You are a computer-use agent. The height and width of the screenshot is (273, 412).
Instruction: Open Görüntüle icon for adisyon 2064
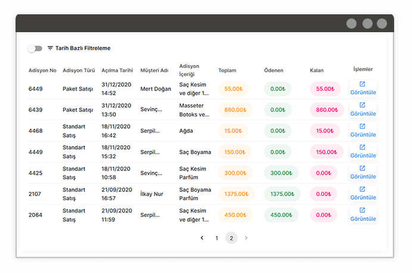point(363,210)
